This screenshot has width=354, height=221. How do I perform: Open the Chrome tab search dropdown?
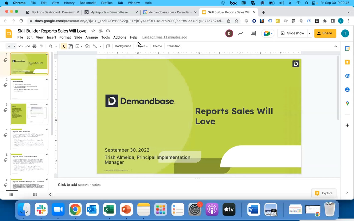coord(348,12)
